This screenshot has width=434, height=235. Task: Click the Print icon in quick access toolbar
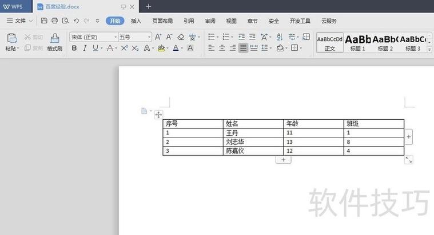click(x=54, y=21)
